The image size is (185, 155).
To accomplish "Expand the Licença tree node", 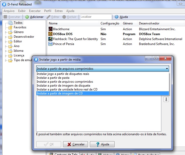I will tap(6, 56).
